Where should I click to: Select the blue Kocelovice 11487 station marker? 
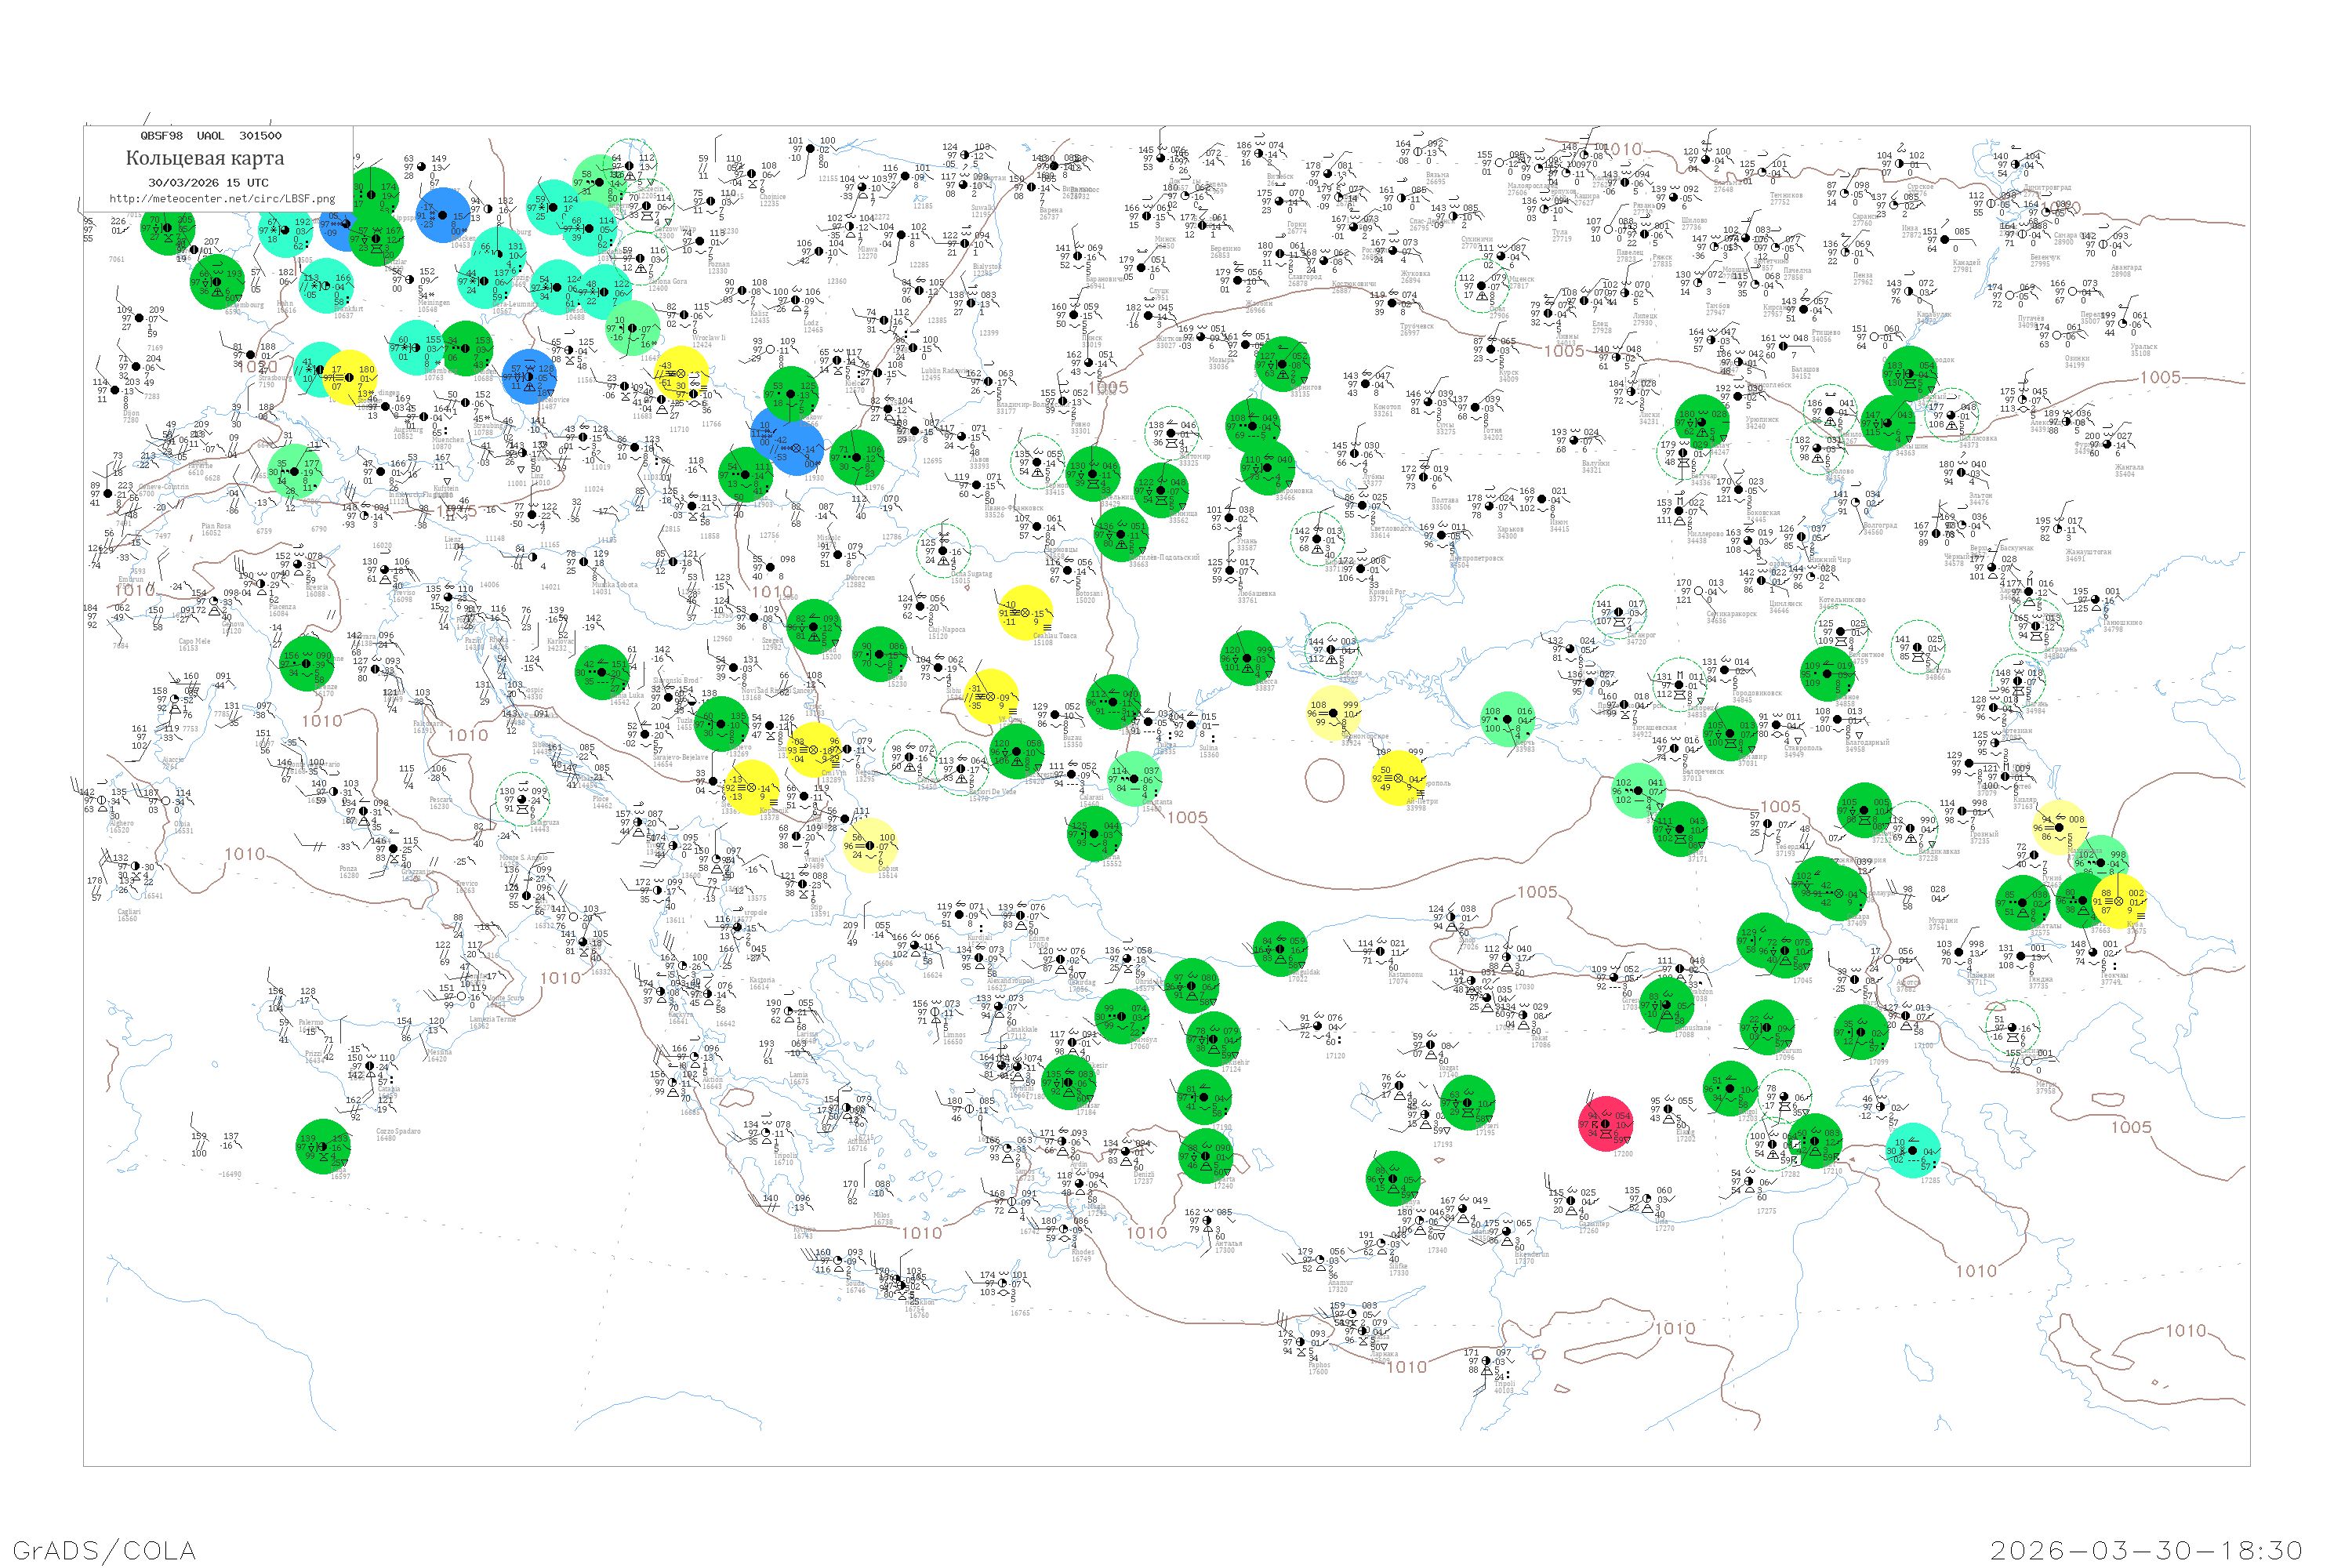point(530,376)
